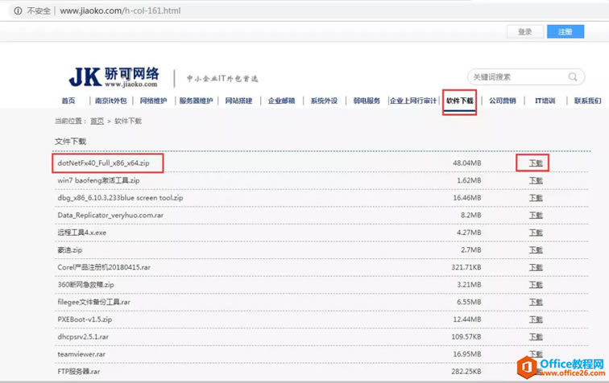Click file name 360断网急救箱.zip
Viewport: 609px width, 383px height.
(x=86, y=285)
